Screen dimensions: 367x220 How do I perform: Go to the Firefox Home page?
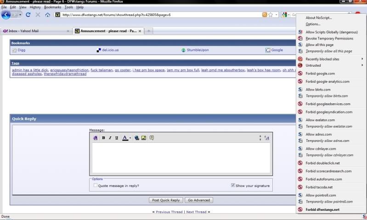(x=48, y=15)
